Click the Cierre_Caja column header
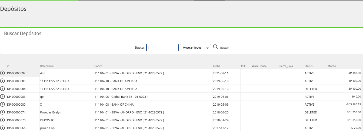 [x=286, y=66]
